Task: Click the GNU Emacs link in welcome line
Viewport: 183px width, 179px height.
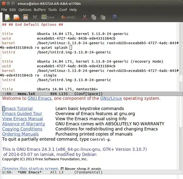Action: pos(40,98)
